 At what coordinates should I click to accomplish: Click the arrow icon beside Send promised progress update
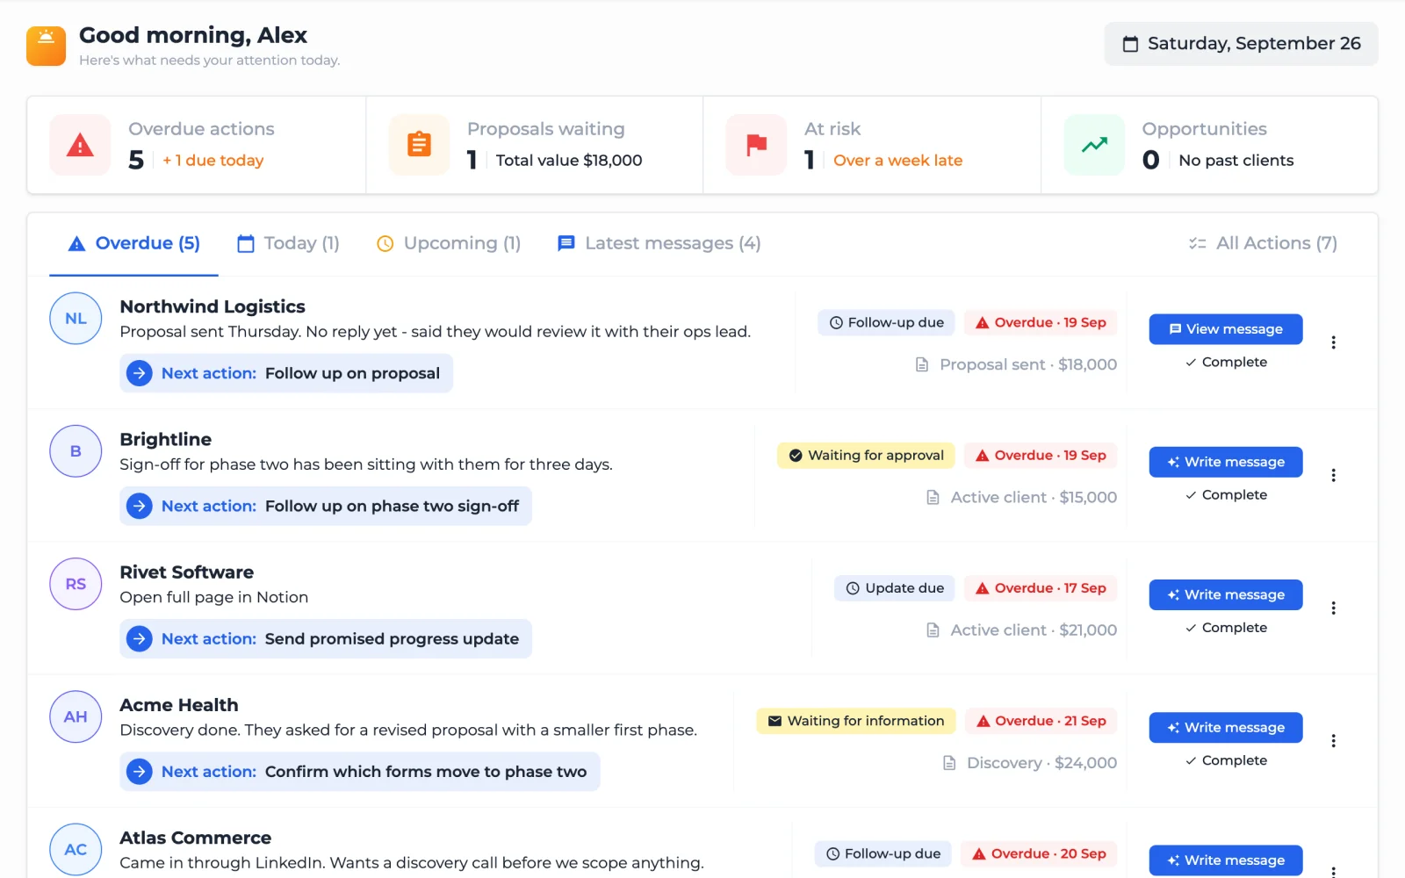[140, 638]
